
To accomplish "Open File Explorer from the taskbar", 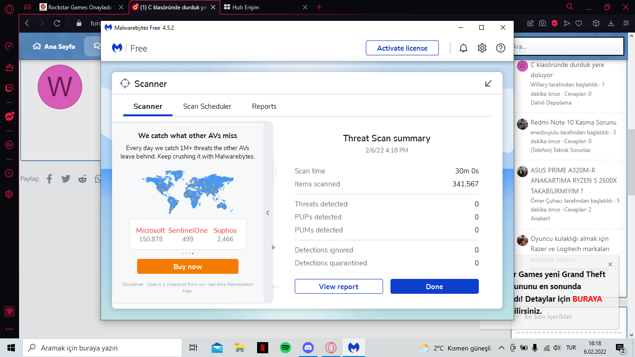I will [240, 348].
